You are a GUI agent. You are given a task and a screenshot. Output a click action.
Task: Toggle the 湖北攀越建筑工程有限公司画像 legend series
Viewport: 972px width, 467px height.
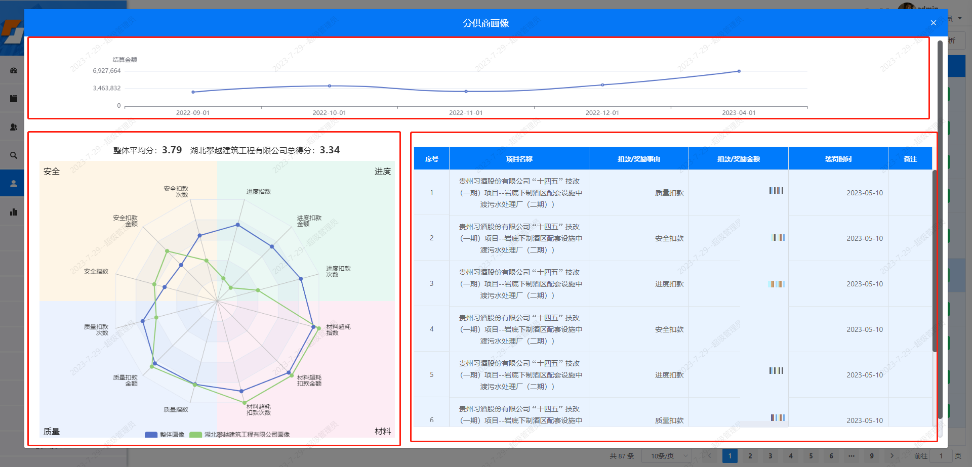[239, 435]
